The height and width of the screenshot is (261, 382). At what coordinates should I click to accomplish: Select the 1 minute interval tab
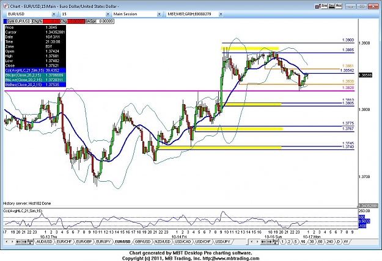point(282,242)
